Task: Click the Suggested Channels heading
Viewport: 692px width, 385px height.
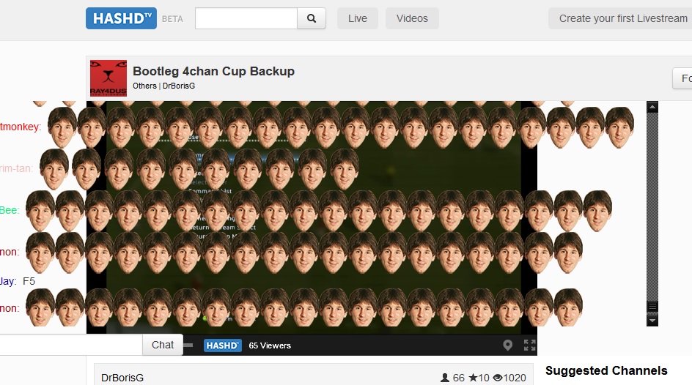Action: tap(606, 370)
